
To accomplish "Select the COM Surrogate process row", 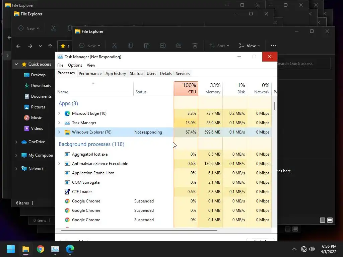I will tap(163, 182).
